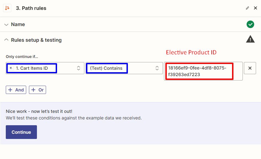The height and width of the screenshot is (159, 261).
Task: Remove the rule with the X button
Action: [250, 68]
